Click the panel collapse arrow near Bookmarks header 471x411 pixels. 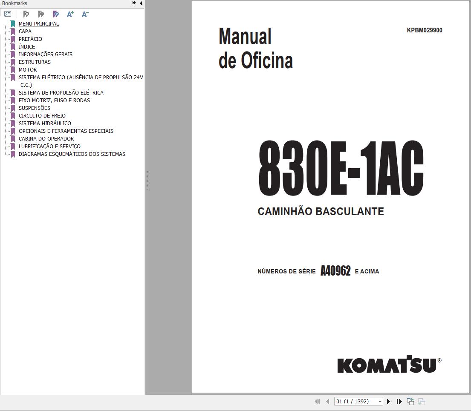tap(141, 3)
